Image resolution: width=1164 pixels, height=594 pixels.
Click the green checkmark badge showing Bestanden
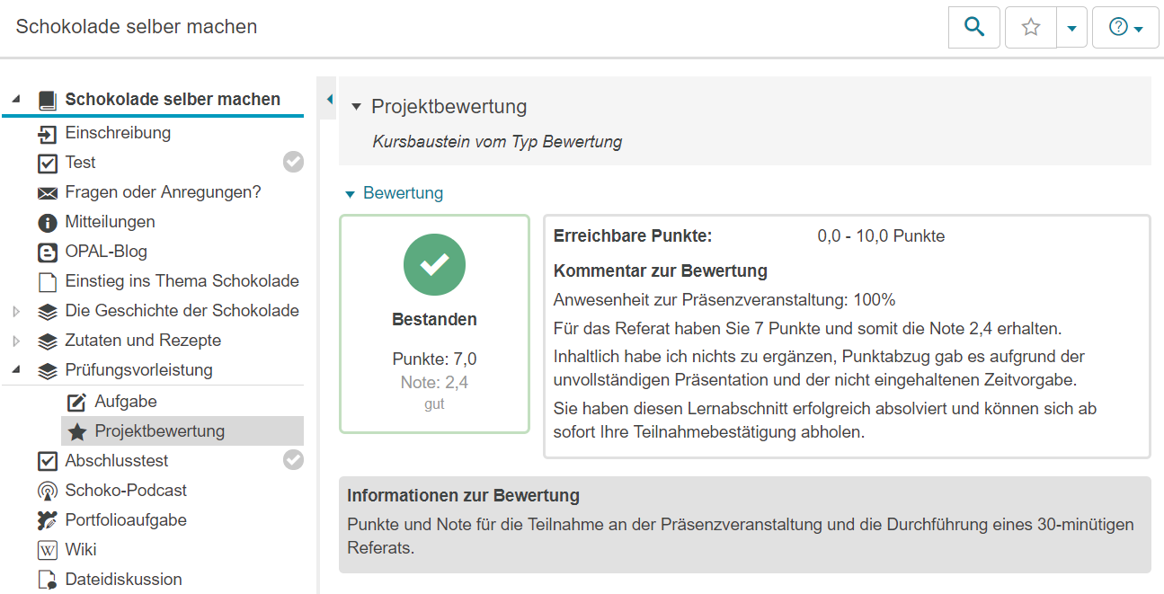coord(434,264)
